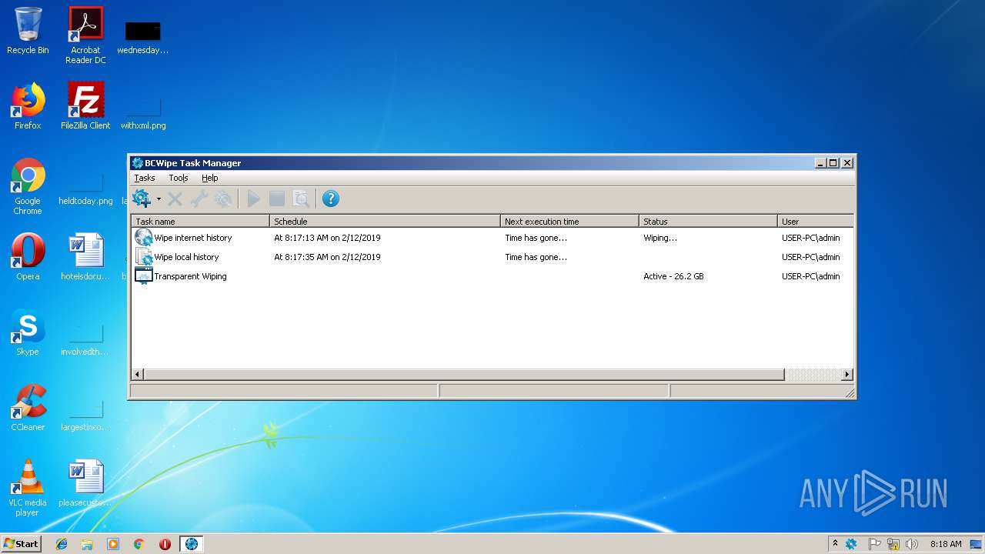Screen dimensions: 985x554
Task: Click schedule 'At 8:17:35 AM on 2/12/2019'
Action: click(327, 257)
